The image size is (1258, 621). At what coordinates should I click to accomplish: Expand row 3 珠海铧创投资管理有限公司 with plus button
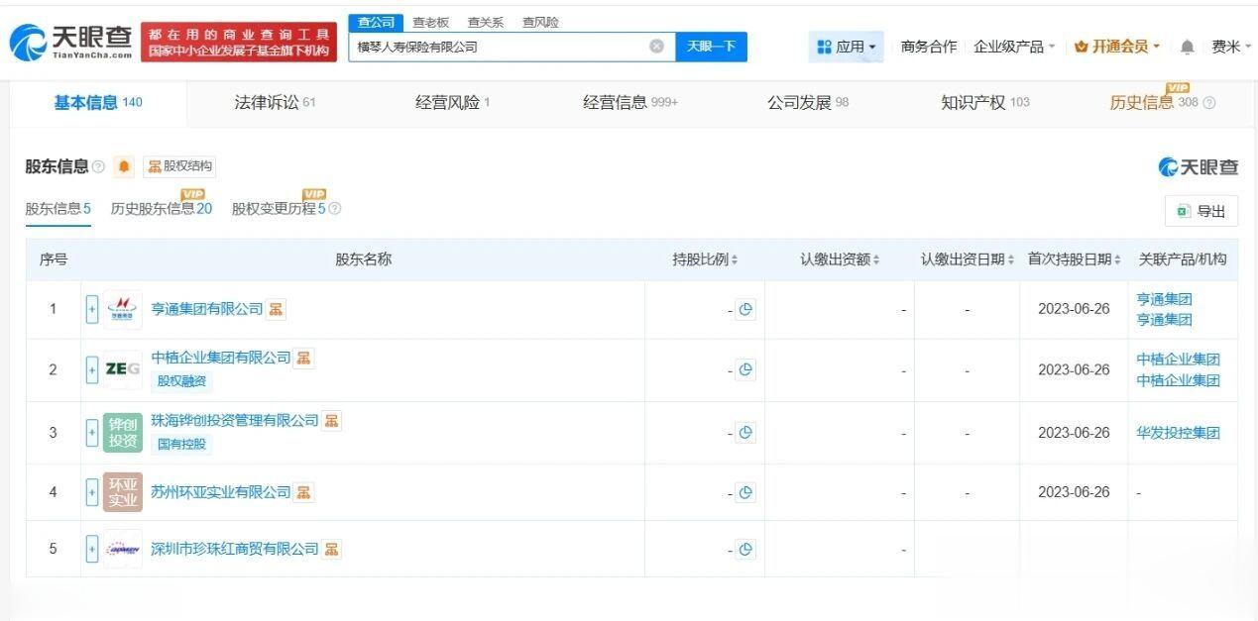92,433
